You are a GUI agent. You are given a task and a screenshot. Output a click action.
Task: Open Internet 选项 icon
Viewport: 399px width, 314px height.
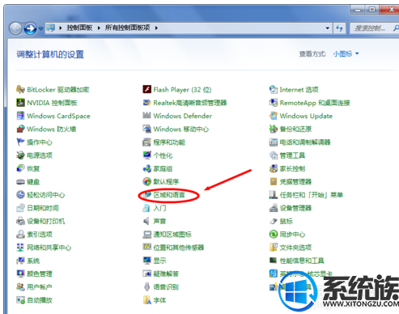click(274, 89)
